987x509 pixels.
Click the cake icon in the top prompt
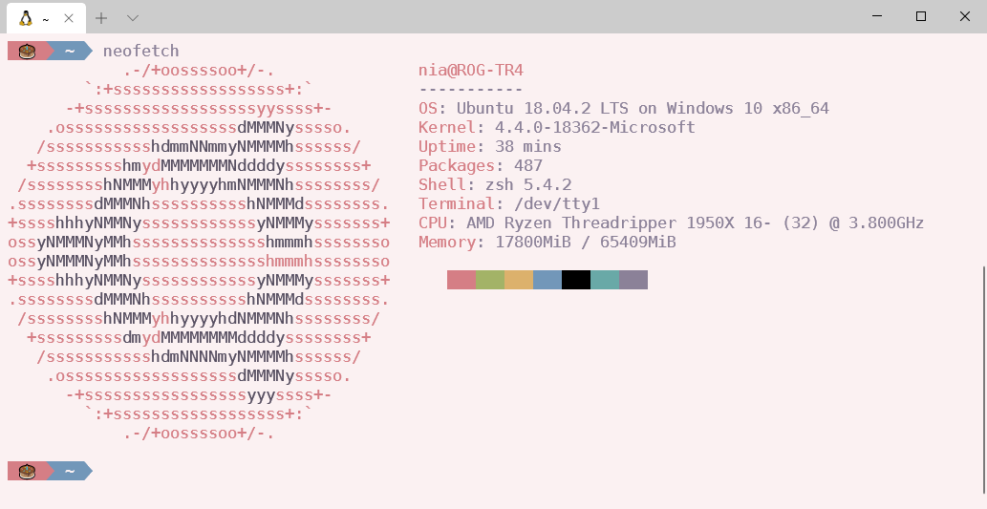(x=27, y=51)
